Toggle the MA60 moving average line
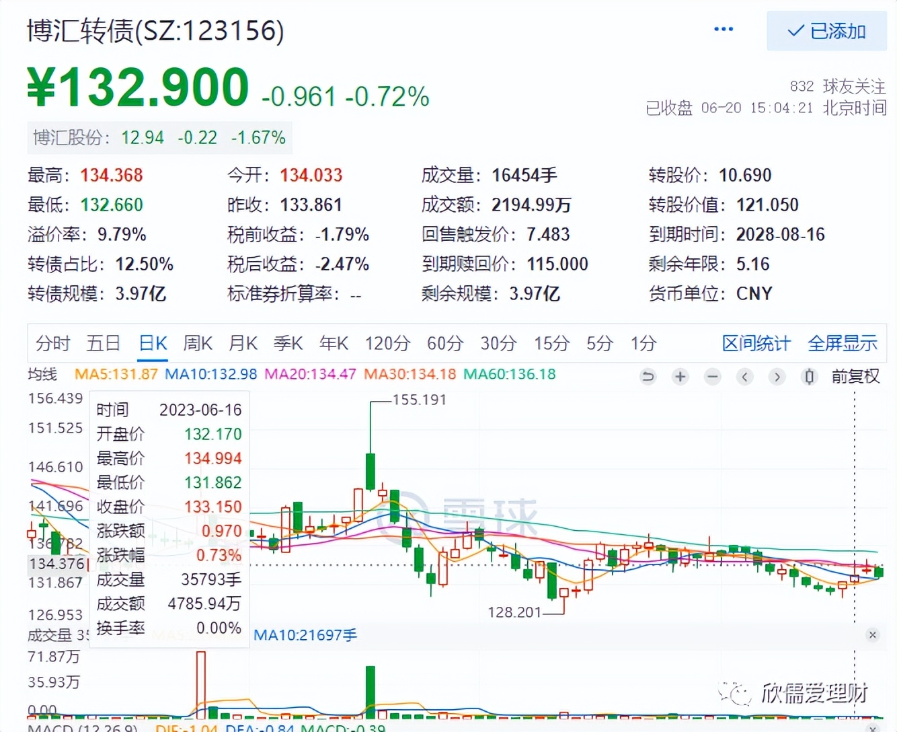897x732 pixels. [x=509, y=373]
